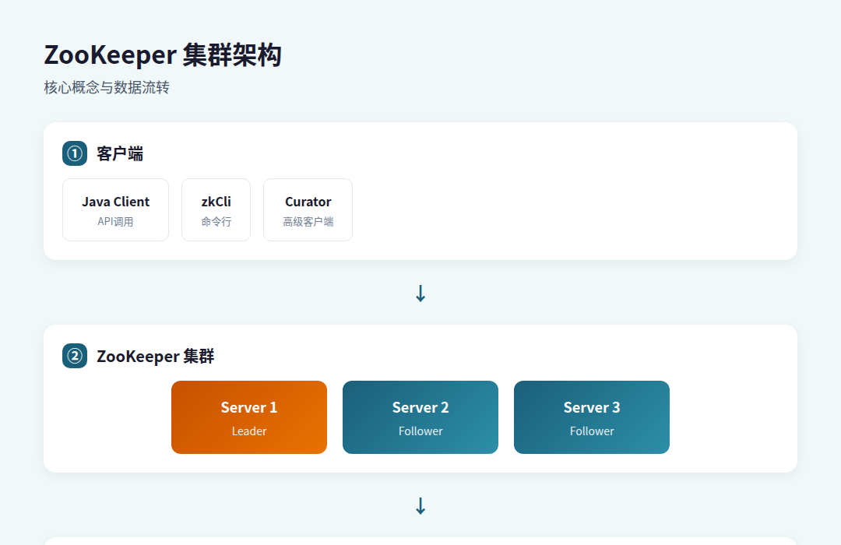This screenshot has height=545, width=841.
Task: Click the Server 3 Follower box
Action: (592, 417)
